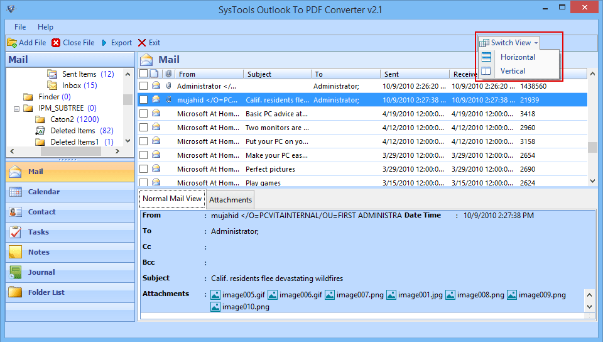Open the Help menu
603x342 pixels.
tap(45, 27)
